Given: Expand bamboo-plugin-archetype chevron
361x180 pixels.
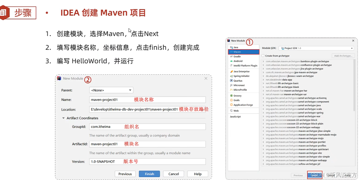Looking at the screenshot, I should pos(263,61).
